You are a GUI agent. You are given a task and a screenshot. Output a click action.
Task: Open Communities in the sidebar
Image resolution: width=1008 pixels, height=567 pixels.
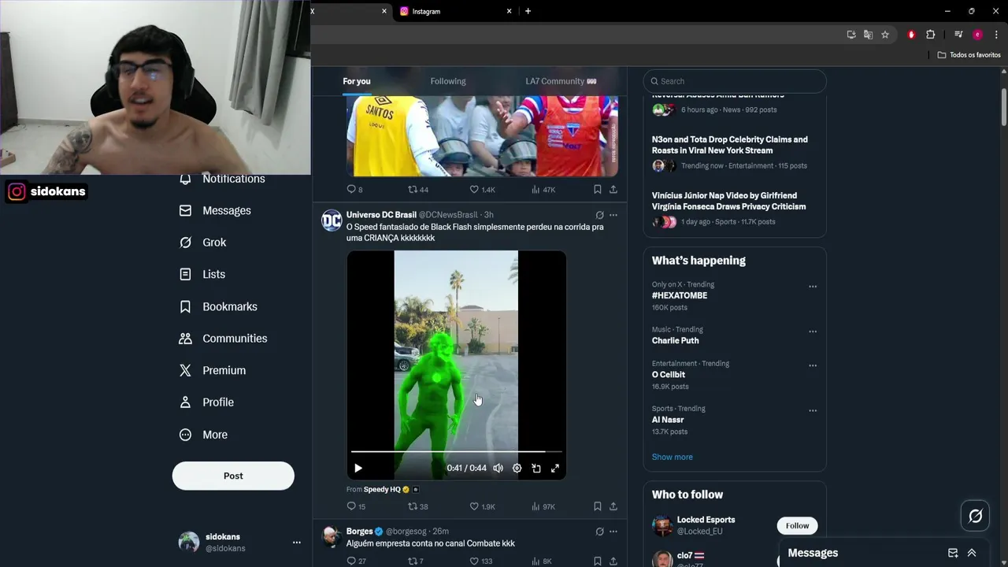pos(224,339)
